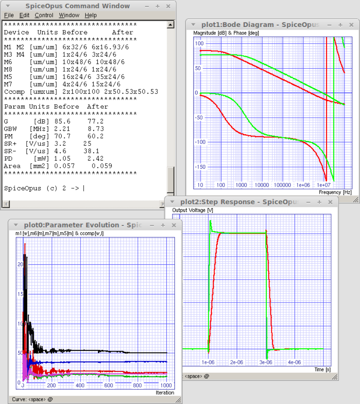Minimize the plot0 Parameter Evolution window
Viewport: 360px width, 404px height.
(152, 225)
